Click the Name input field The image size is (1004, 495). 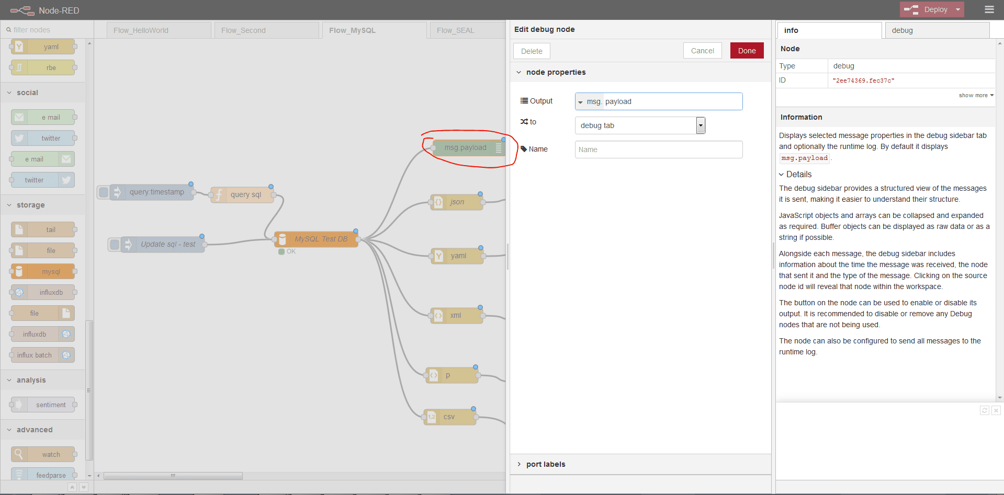tap(658, 149)
